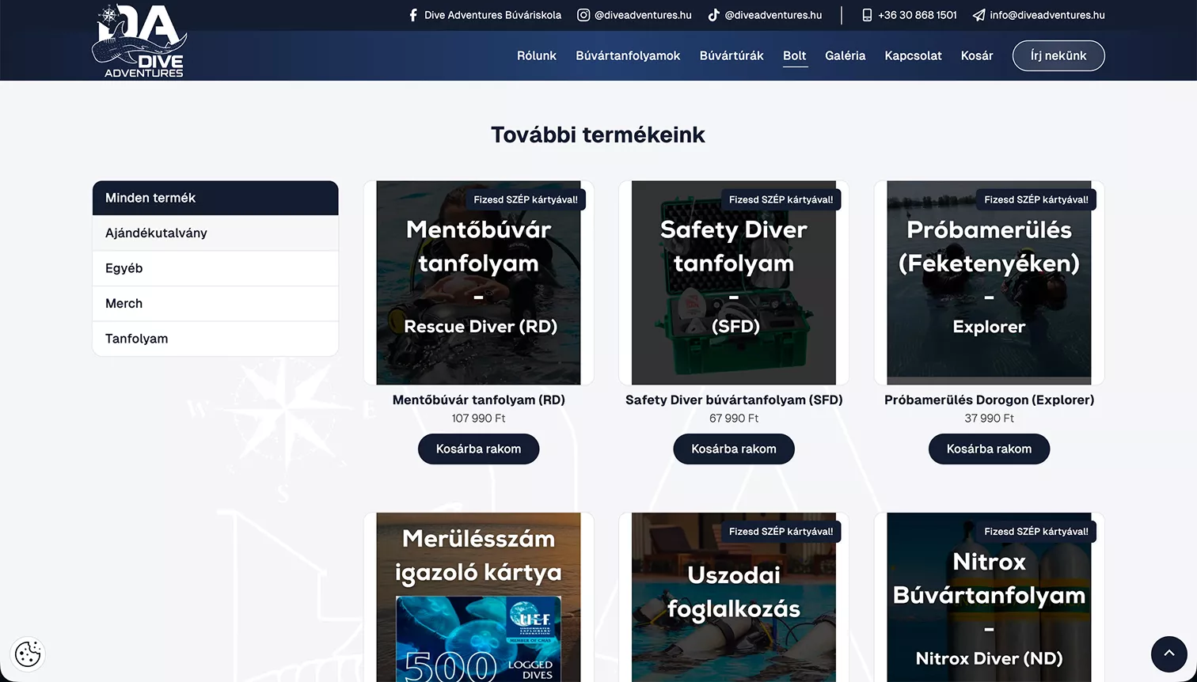Open the info@diveadventures.hu email link

(x=1047, y=15)
